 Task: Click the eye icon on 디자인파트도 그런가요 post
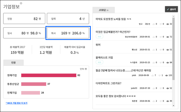168,88
